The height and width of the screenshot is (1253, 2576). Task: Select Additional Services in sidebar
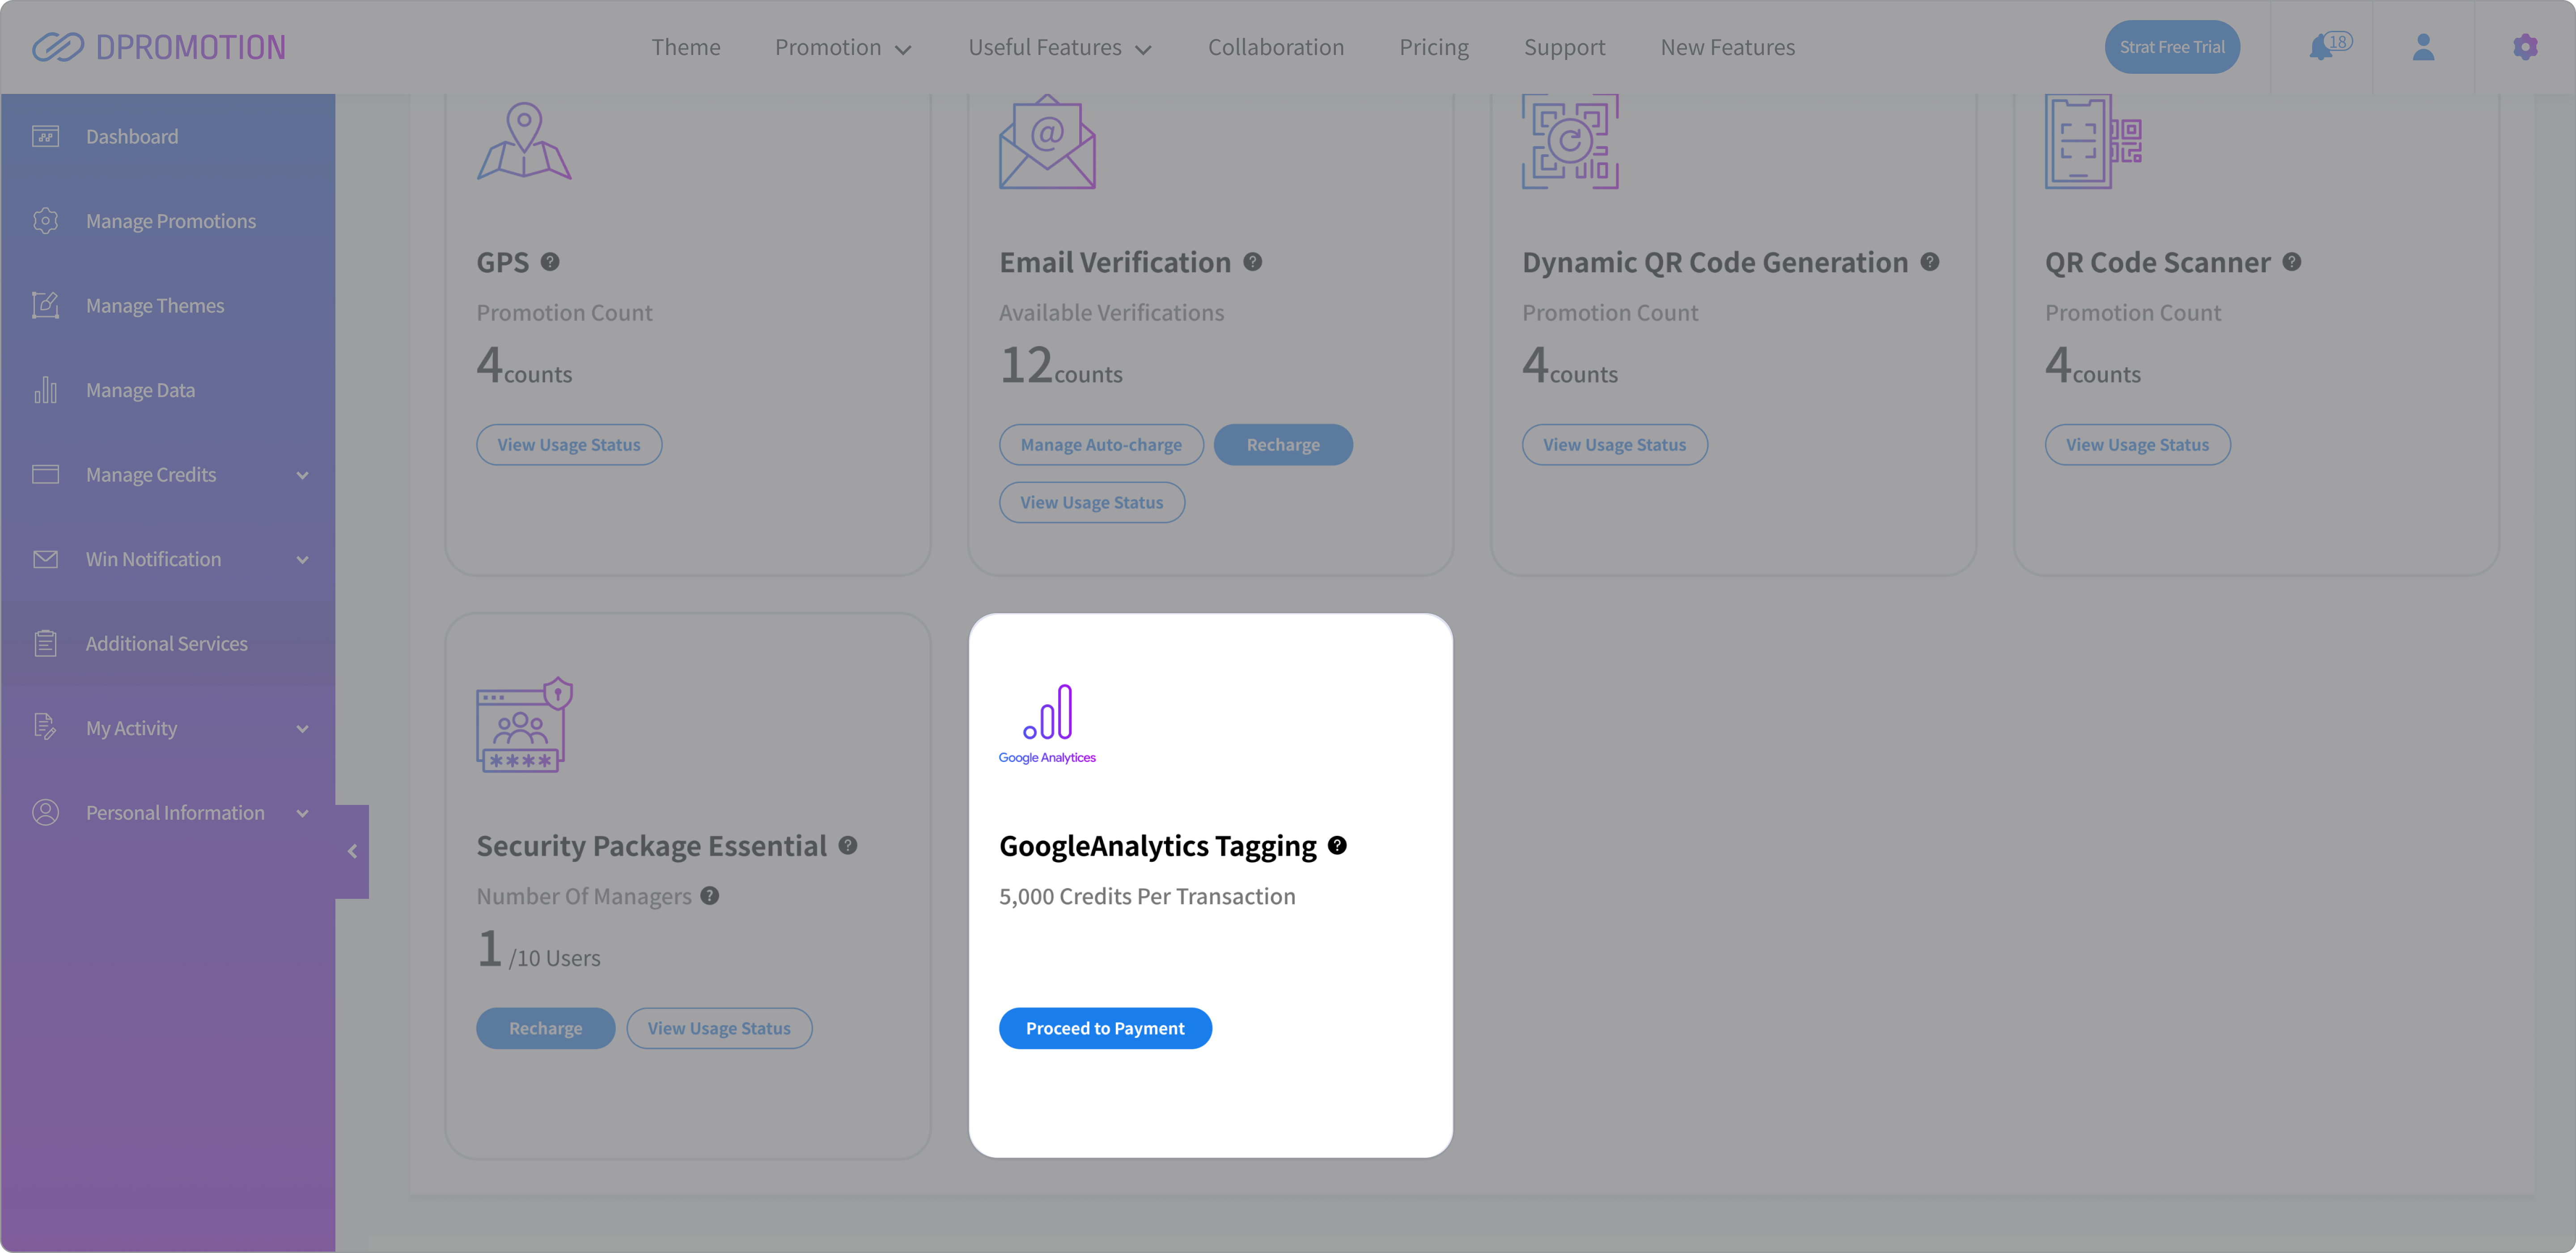point(166,644)
